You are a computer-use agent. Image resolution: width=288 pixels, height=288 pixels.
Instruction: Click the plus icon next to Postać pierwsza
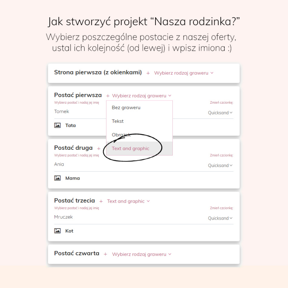pos(108,96)
